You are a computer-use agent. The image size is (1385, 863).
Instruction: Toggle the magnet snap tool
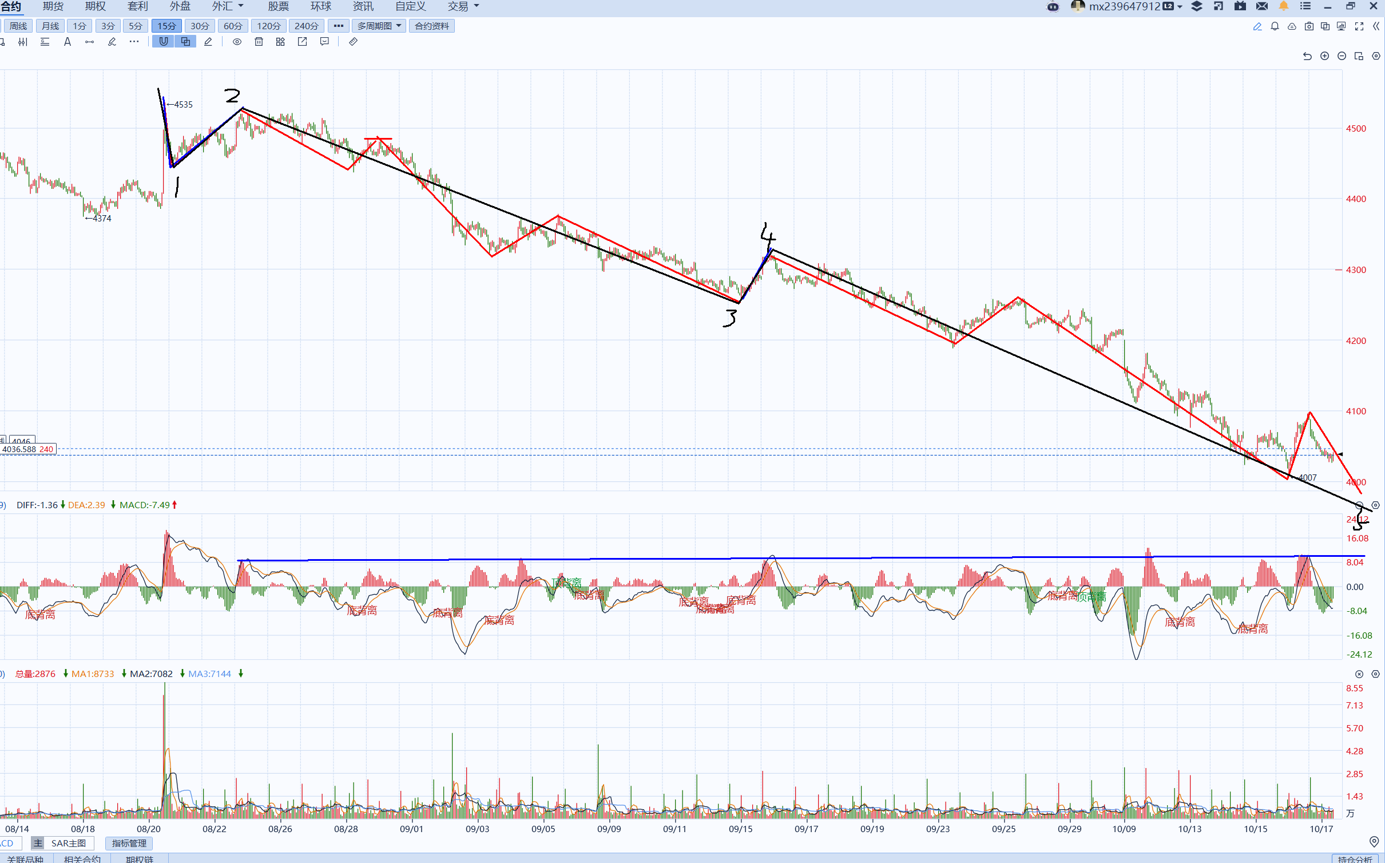164,42
